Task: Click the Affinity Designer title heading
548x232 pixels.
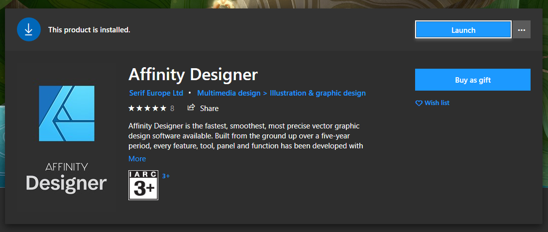Action: point(193,74)
